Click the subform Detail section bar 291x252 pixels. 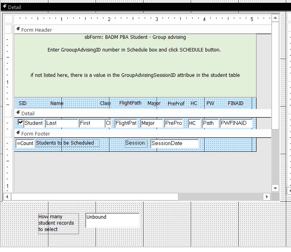tap(143, 113)
